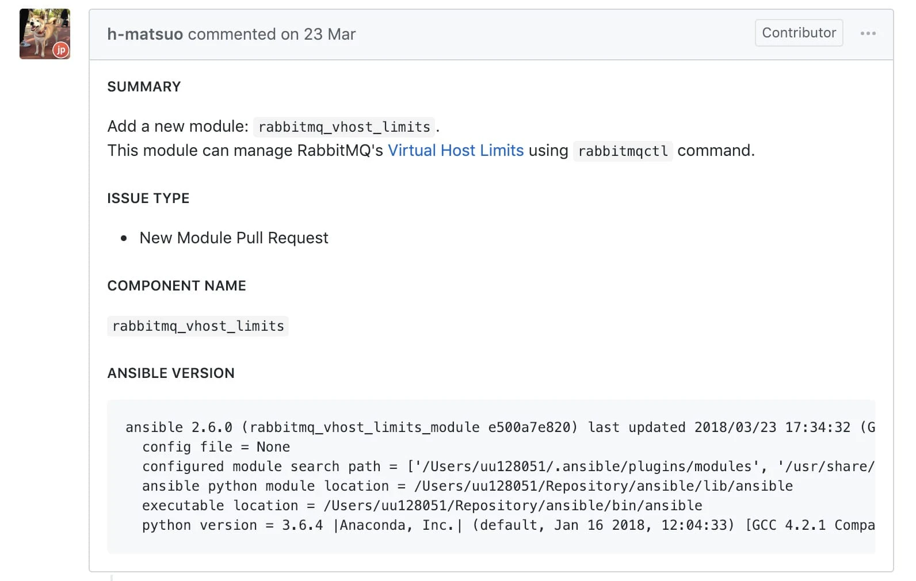916x581 pixels.
Task: Select the ANSIBLE VERSION heading
Action: (171, 373)
